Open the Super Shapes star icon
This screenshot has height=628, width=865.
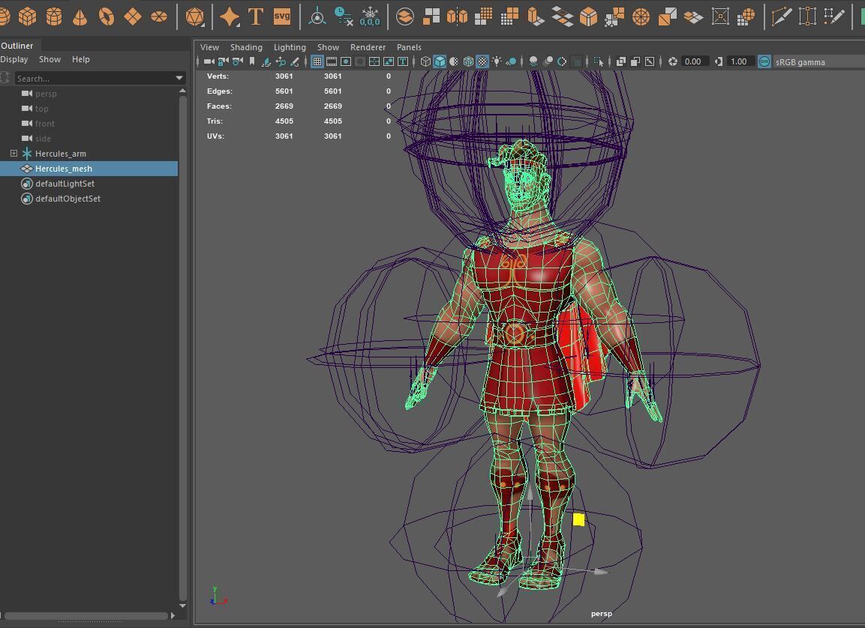[x=230, y=17]
